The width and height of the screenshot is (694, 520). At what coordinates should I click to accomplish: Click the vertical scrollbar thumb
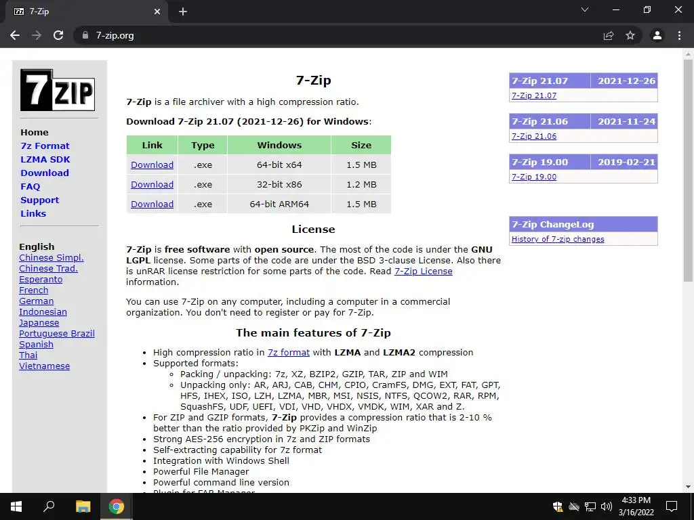[x=688, y=170]
